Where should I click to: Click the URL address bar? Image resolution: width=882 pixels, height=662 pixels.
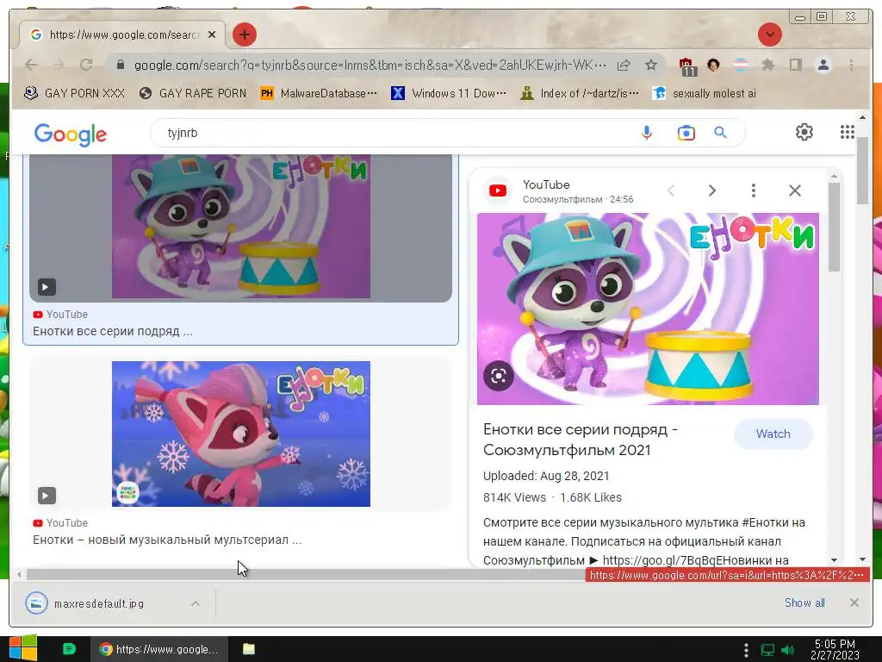[370, 66]
